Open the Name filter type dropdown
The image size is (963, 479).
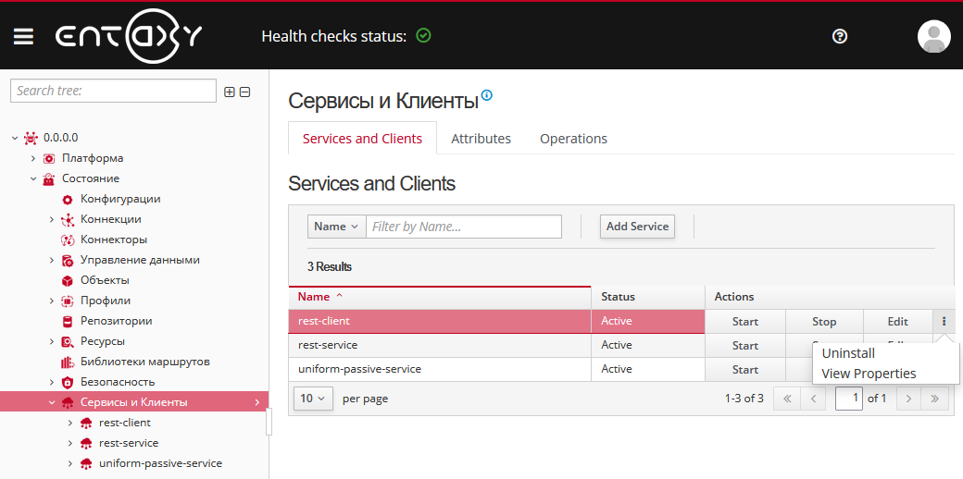(x=336, y=227)
